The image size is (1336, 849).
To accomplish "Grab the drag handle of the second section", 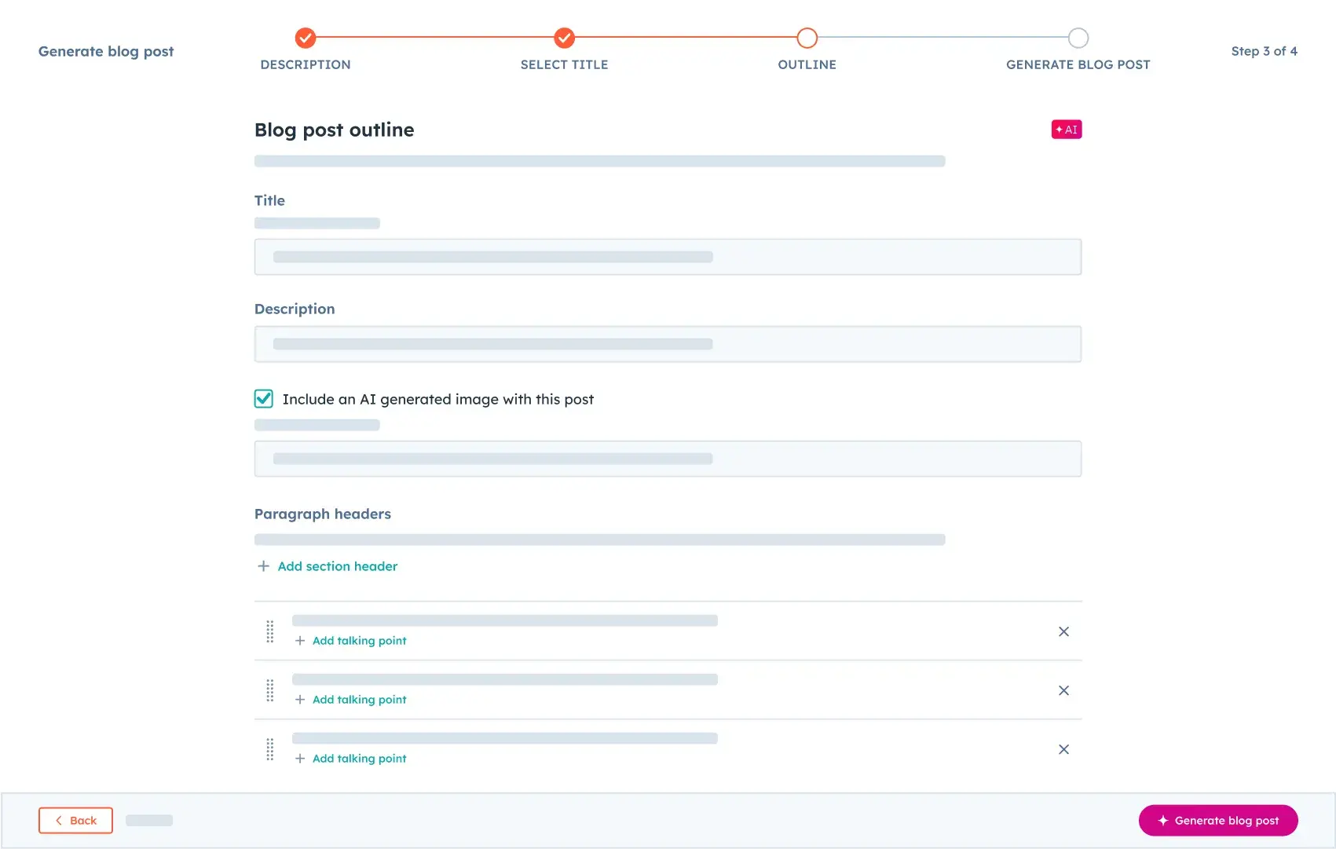I will click(x=270, y=690).
